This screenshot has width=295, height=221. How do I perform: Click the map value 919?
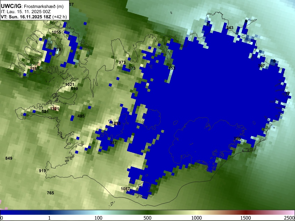point(42,171)
